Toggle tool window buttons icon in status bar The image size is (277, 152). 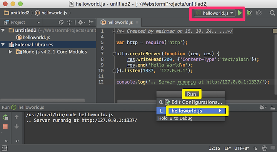pyautogui.click(x=5, y=148)
